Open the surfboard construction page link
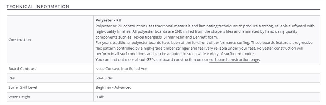Viewport: 326px width, 105px height. [x=234, y=60]
